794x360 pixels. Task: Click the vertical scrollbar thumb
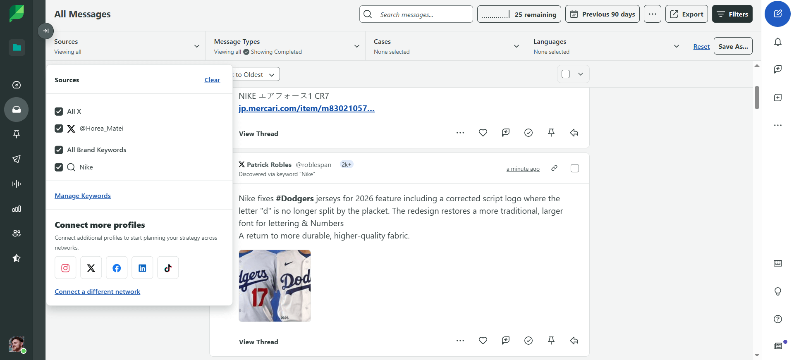757,98
